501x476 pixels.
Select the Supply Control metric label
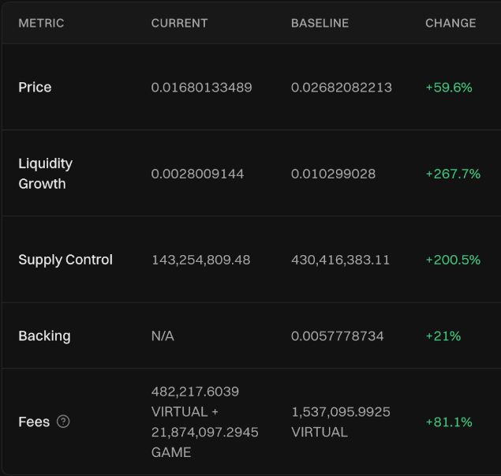click(65, 260)
